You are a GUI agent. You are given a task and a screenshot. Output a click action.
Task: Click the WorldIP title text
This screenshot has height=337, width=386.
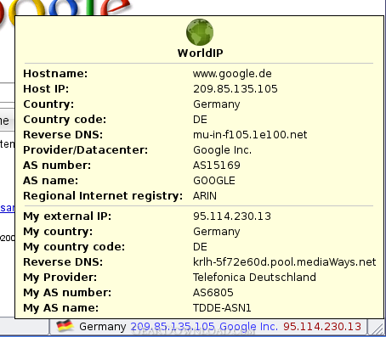(x=200, y=53)
